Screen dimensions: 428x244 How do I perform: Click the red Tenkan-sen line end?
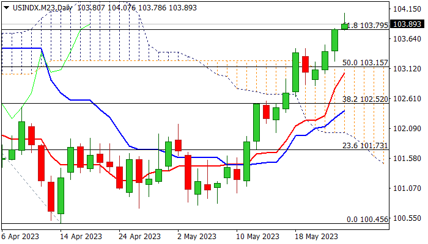[344, 73]
